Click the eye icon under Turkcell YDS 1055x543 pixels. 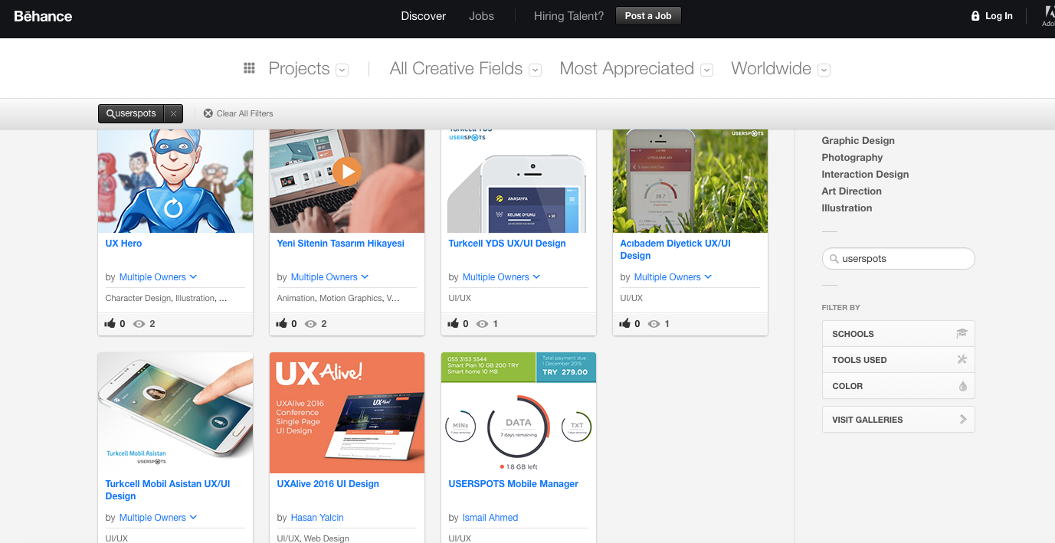pyautogui.click(x=483, y=324)
